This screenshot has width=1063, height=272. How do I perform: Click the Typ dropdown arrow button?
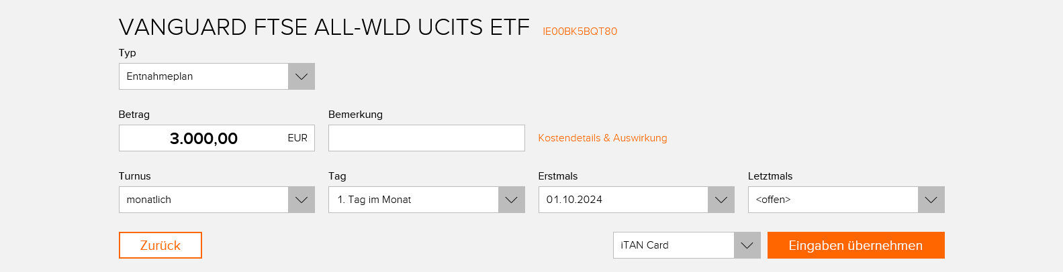pyautogui.click(x=302, y=76)
